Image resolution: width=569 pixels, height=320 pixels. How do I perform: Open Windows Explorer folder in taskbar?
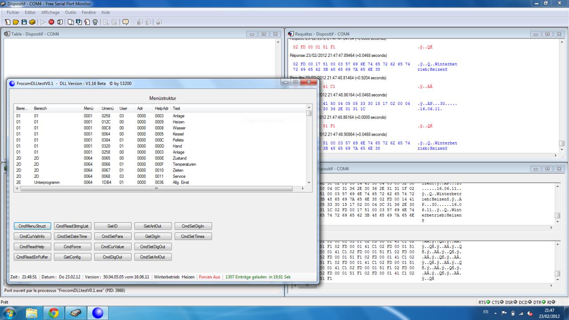[32, 313]
